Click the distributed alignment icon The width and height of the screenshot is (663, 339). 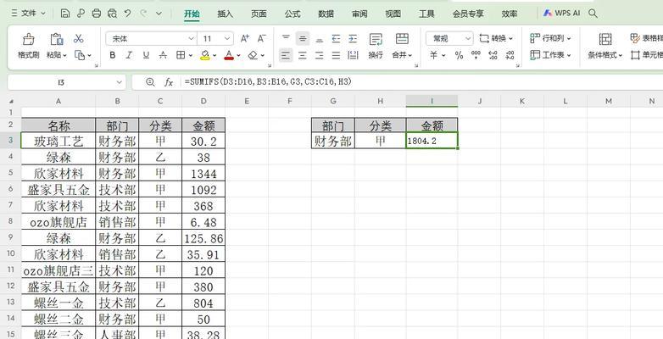click(353, 55)
